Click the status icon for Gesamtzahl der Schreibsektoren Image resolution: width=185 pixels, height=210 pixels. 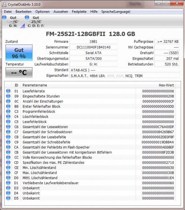8,132
